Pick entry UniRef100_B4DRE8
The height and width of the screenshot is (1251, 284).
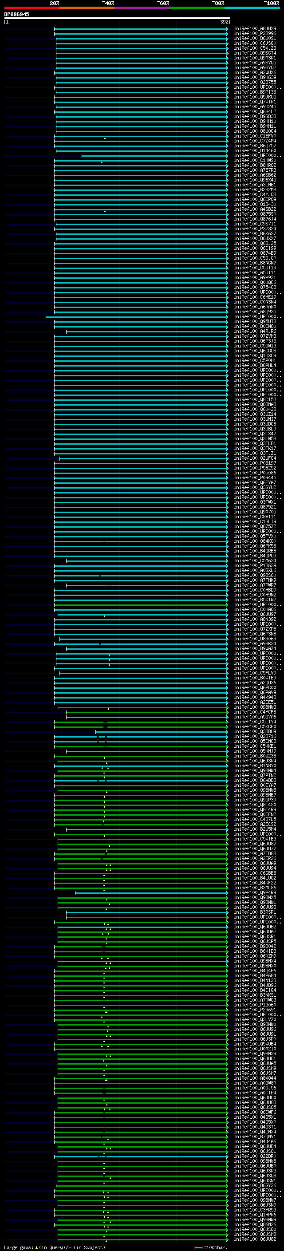pos(255,551)
